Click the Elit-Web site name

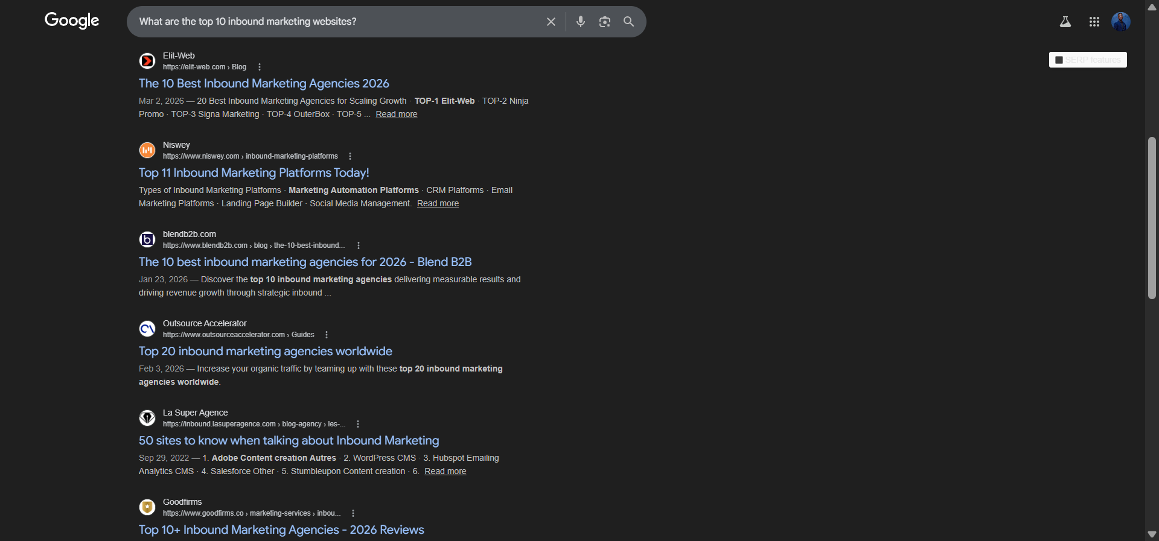click(179, 55)
